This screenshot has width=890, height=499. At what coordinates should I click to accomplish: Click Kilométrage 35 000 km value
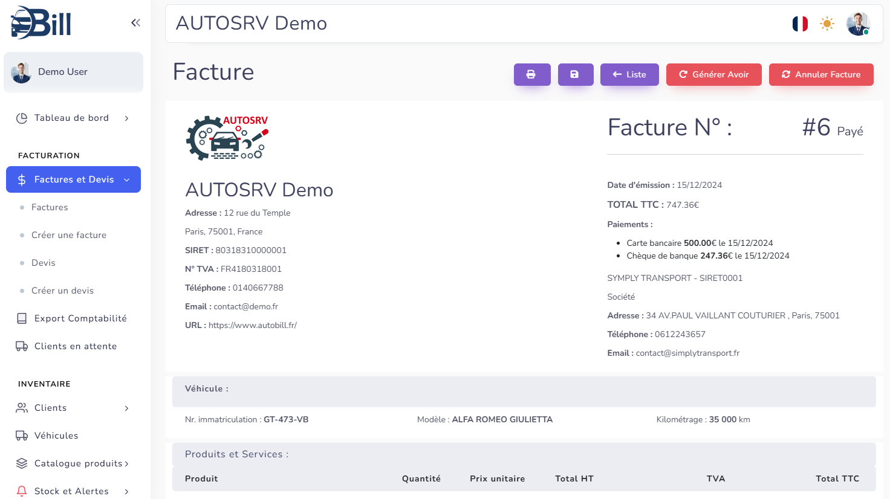(x=729, y=419)
